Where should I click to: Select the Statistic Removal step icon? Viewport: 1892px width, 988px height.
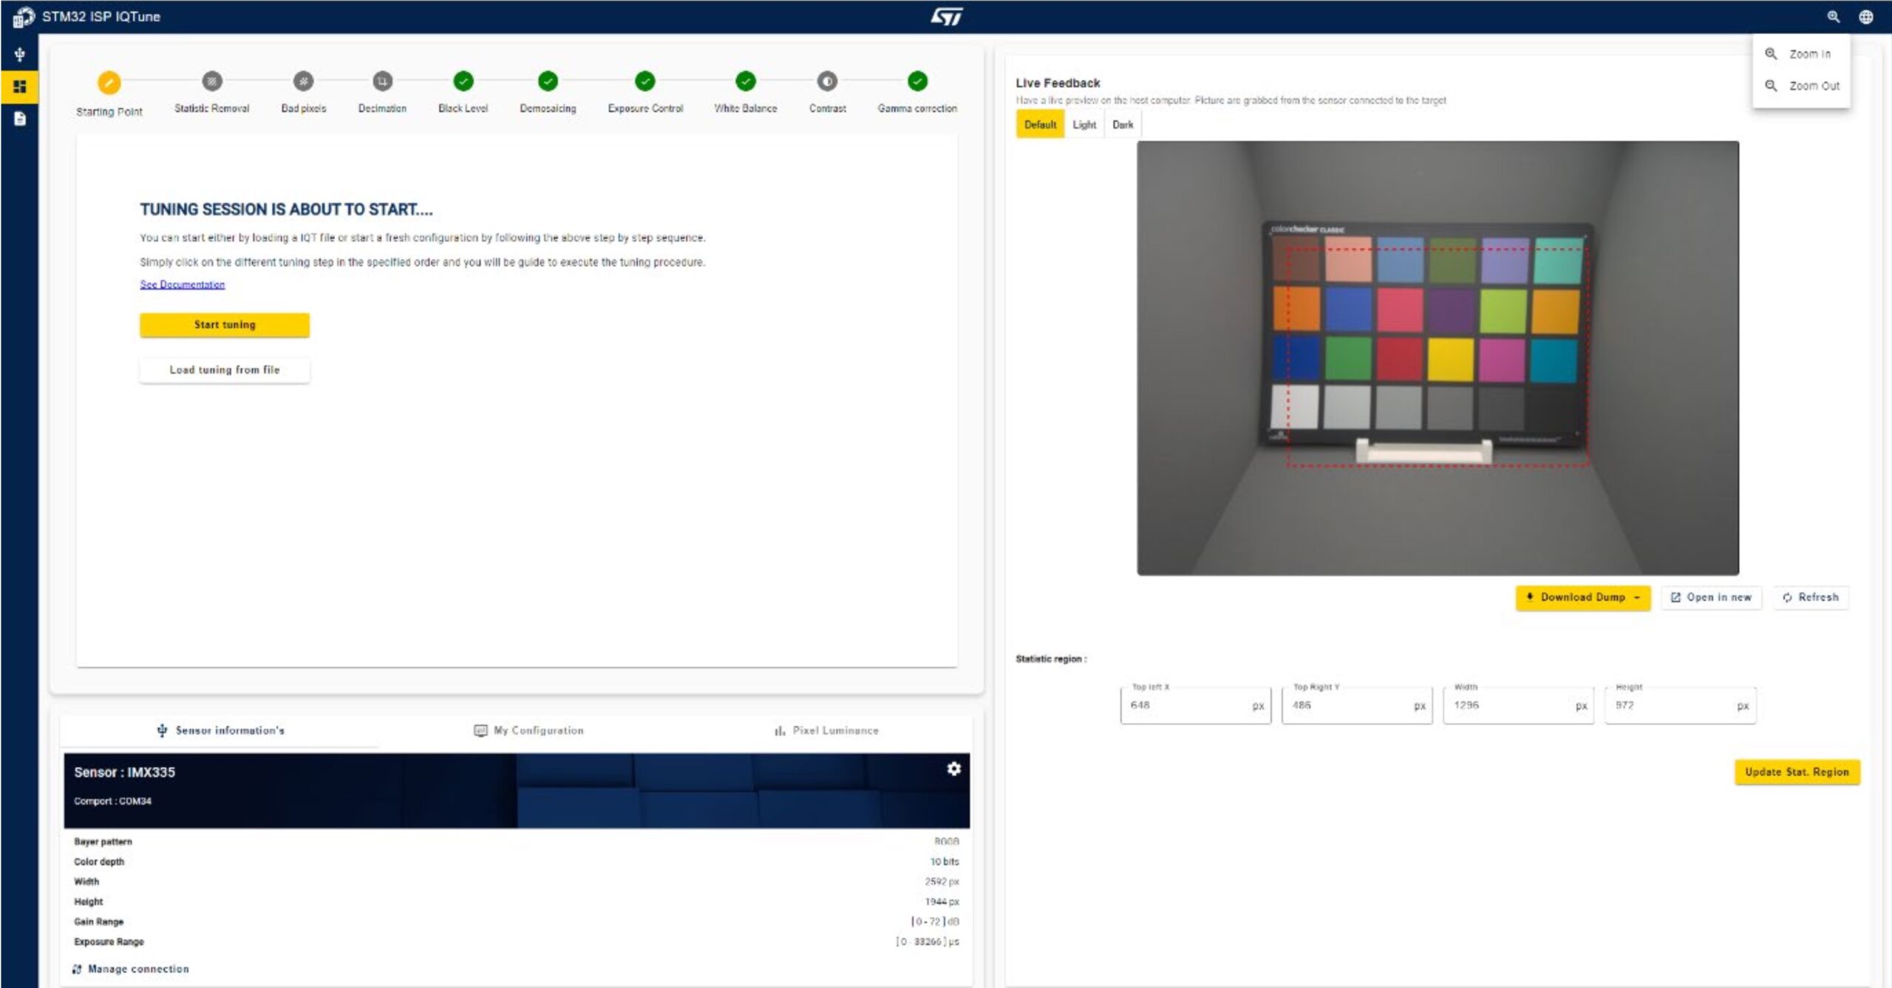click(x=212, y=81)
